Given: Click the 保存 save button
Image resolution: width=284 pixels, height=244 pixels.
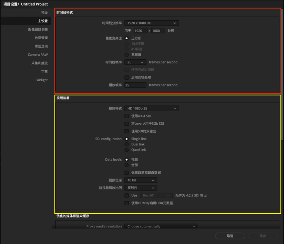Looking at the screenshot, I should pos(262,236).
